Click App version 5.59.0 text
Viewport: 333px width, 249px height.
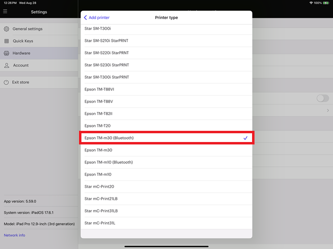point(20,201)
